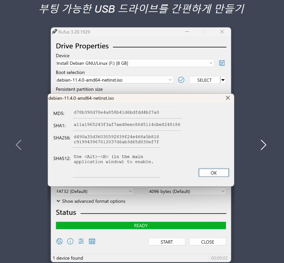The image size is (284, 263).
Task: Click the 00:00:02 timer text
Action: (219, 258)
